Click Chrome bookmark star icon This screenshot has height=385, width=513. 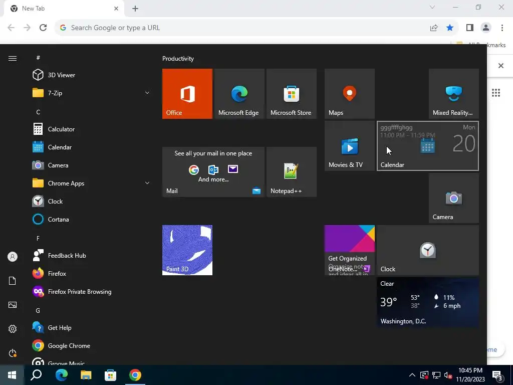[x=450, y=28]
